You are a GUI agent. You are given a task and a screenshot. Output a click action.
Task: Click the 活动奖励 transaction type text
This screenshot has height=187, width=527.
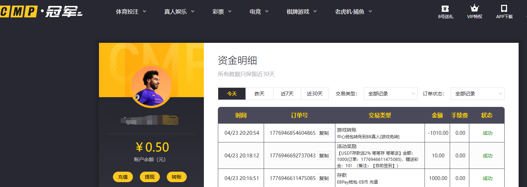point(347,147)
